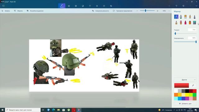The image size is (199, 112).
Task: Pick the light cyan color swatch
Action: point(176,98)
